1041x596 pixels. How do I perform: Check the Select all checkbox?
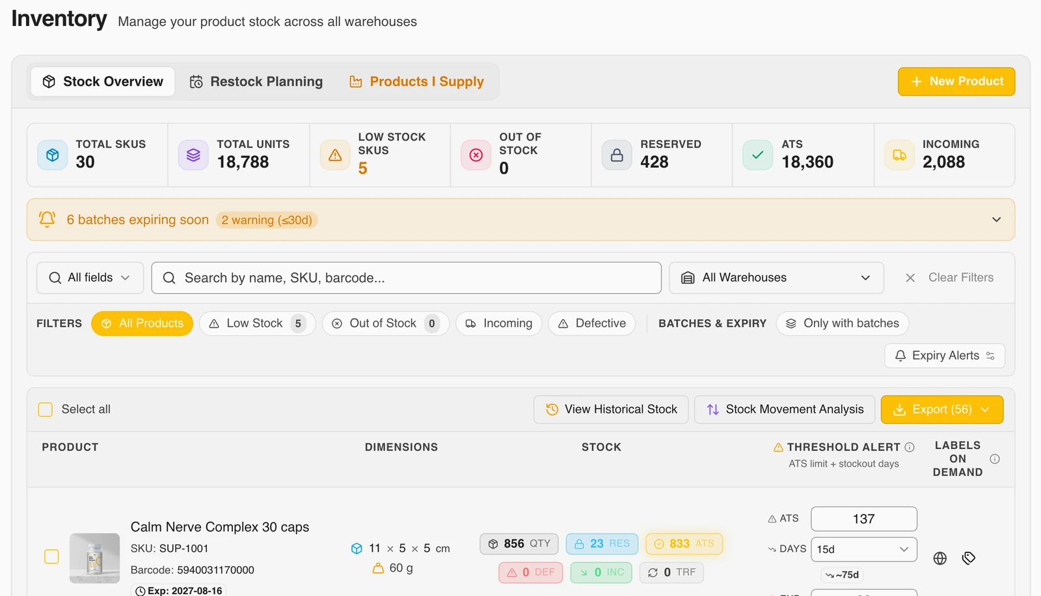pos(46,409)
